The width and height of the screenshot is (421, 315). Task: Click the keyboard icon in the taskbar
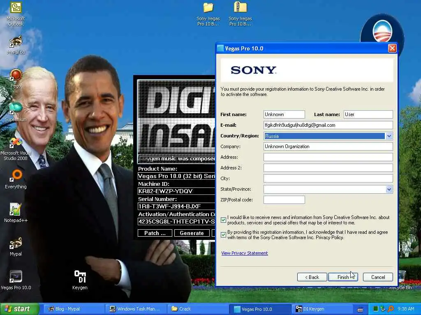pos(360,309)
